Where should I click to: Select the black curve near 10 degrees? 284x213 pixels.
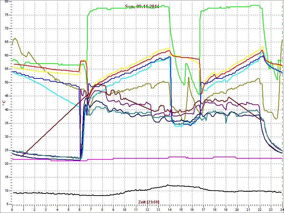[106, 194]
